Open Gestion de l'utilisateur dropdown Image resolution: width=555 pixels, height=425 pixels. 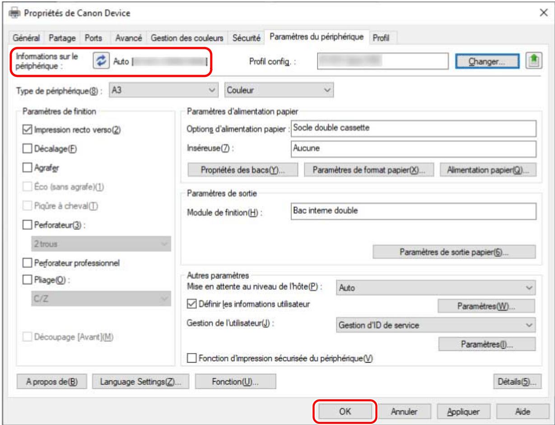(436, 324)
